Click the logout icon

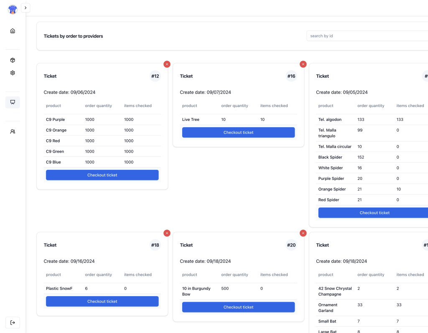(13, 323)
